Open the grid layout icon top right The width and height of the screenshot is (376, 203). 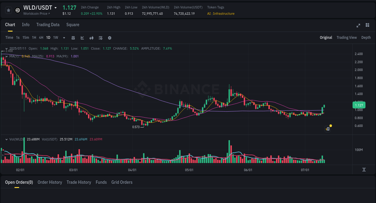[367, 26]
